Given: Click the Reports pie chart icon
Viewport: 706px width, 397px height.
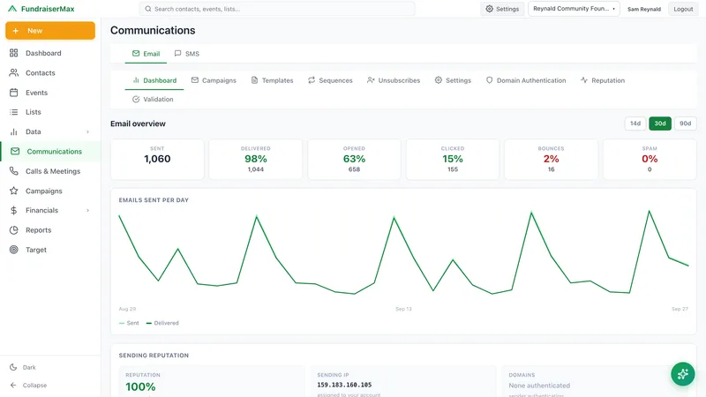Looking at the screenshot, I should coord(14,230).
